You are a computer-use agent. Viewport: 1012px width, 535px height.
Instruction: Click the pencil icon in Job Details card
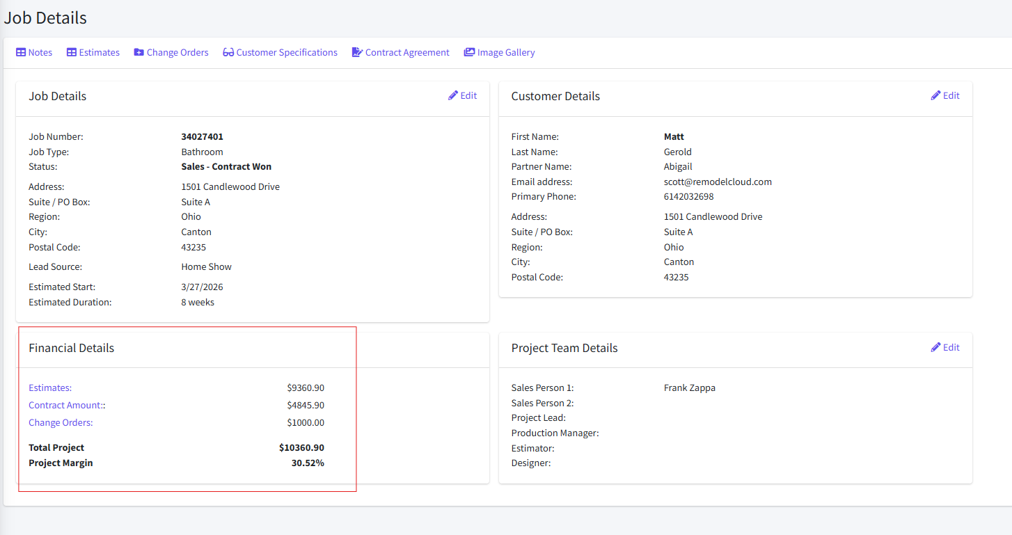click(x=453, y=96)
